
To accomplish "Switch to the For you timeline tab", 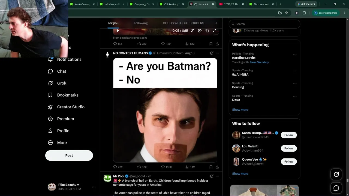I will pos(113,23).
